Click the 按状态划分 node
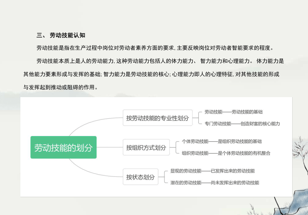 tap(140, 177)
